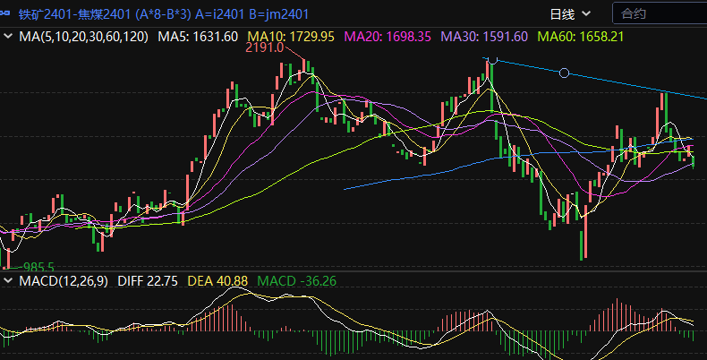Click the DIFF 22.75 value label
This screenshot has height=360, width=707.
[149, 281]
